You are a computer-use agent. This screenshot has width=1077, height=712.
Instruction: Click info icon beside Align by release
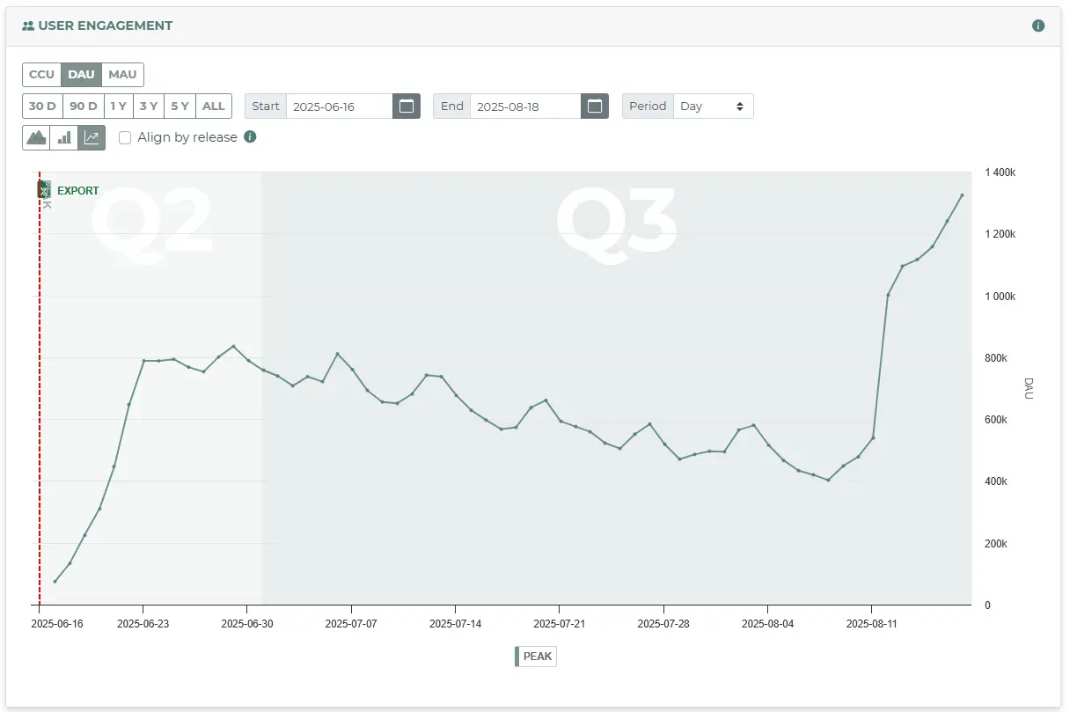click(x=250, y=136)
